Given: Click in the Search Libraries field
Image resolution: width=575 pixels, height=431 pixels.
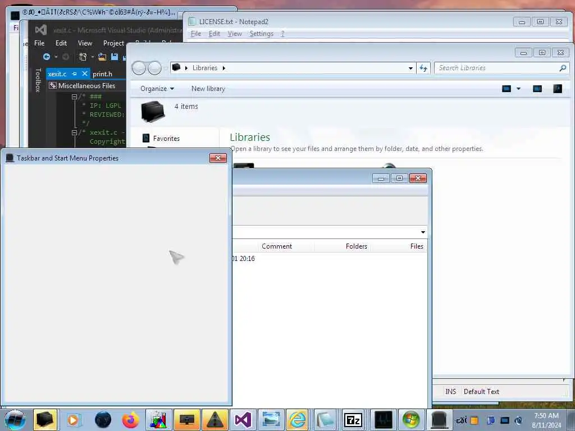Looking at the screenshot, I should pyautogui.click(x=496, y=68).
